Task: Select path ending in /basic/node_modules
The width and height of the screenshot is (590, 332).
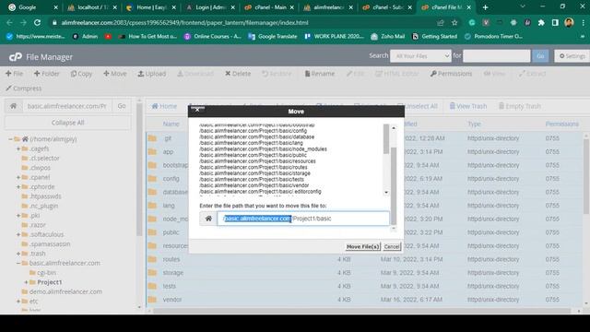Action: [263, 149]
